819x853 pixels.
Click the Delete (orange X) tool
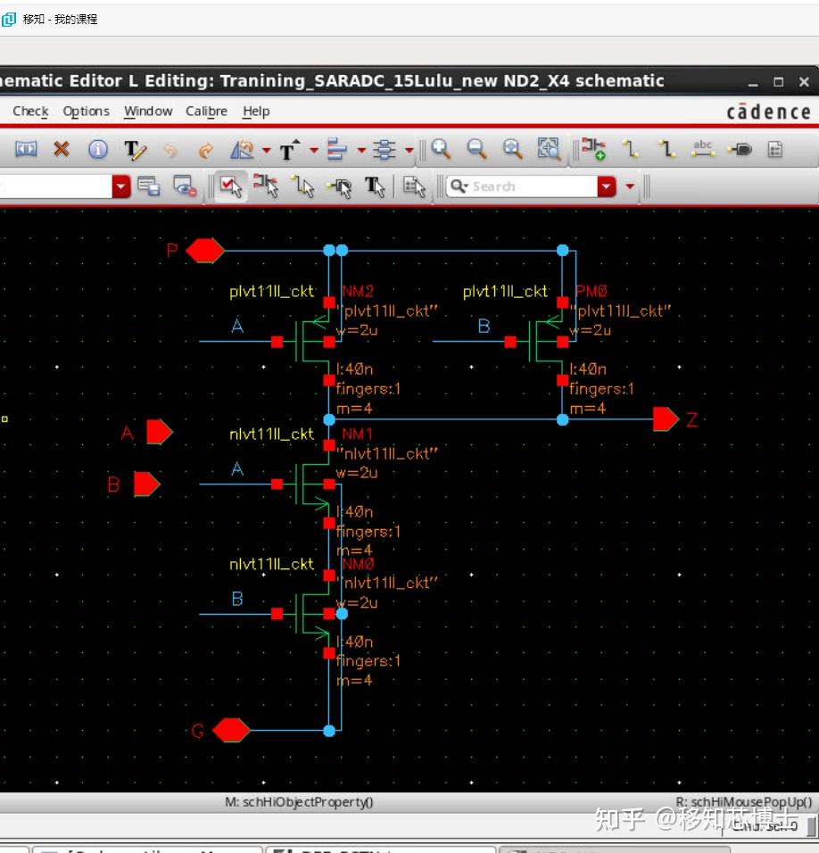[x=62, y=149]
